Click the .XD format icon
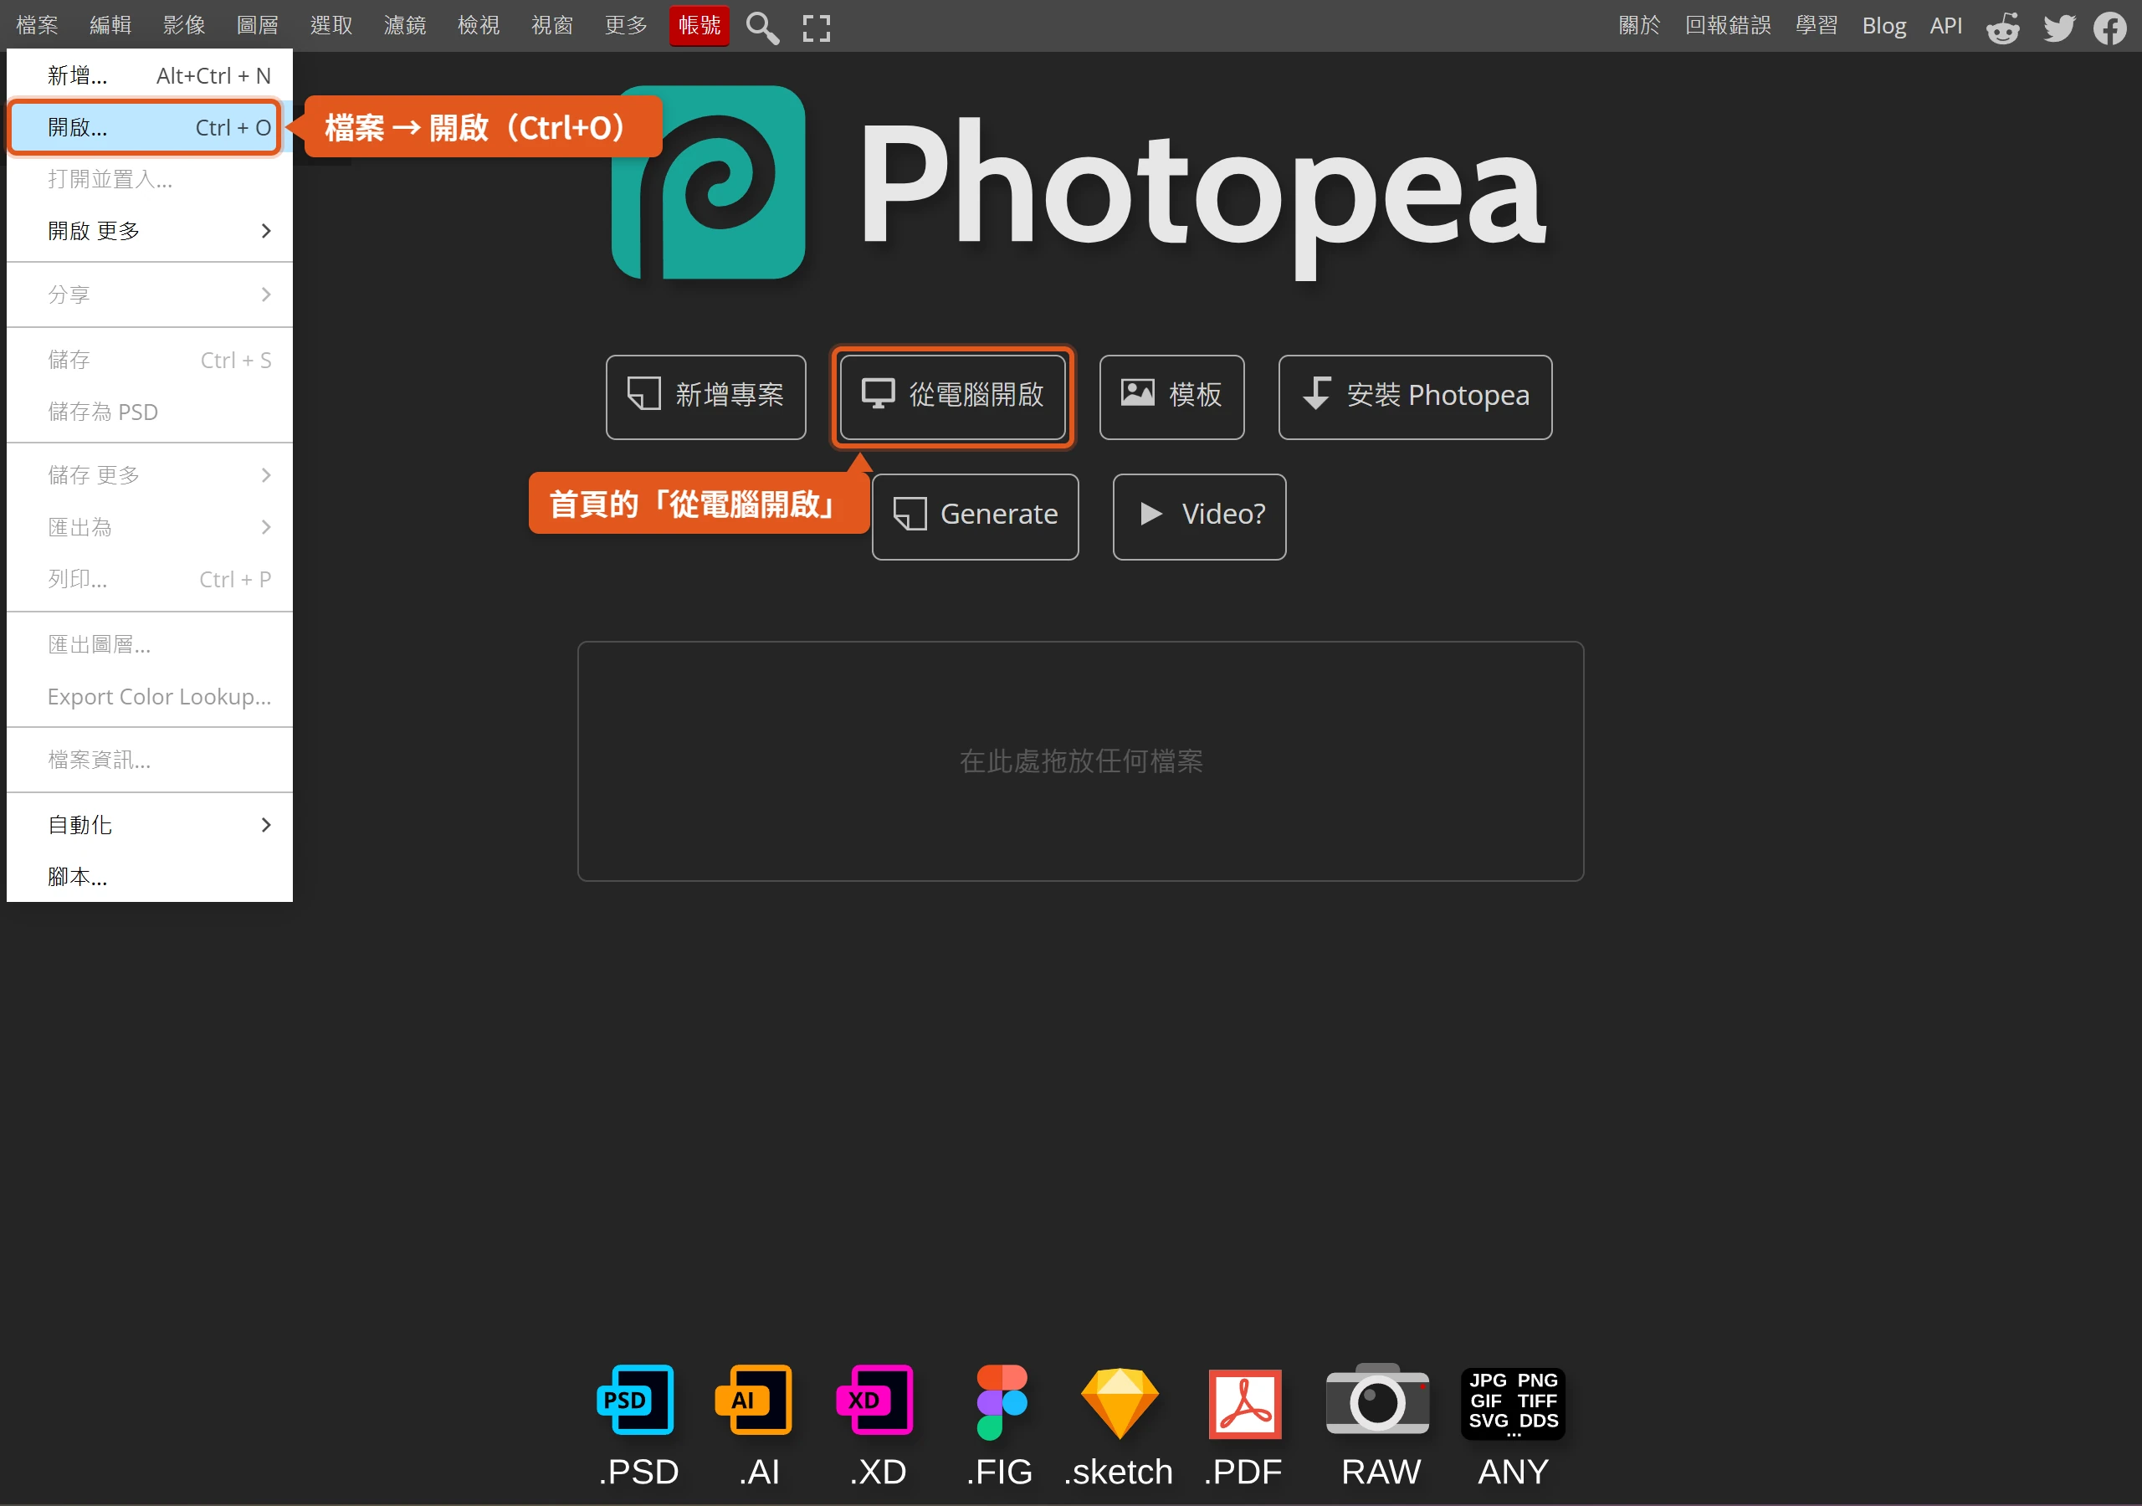The height and width of the screenshot is (1506, 2142). tap(875, 1400)
